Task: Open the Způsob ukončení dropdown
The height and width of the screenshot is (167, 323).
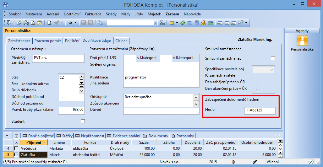Action: pyautogui.click(x=196, y=104)
